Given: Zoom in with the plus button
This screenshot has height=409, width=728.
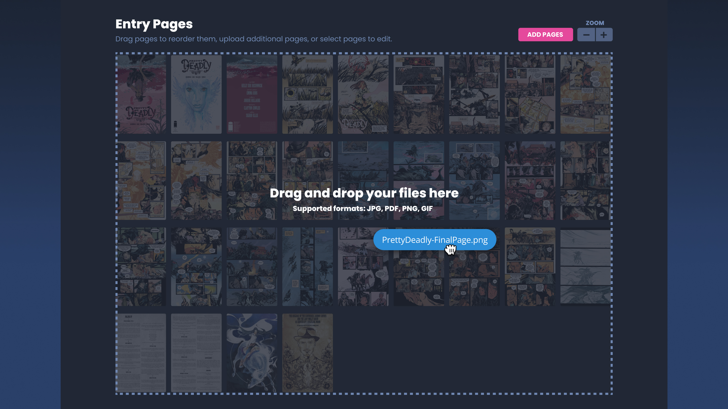Looking at the screenshot, I should [604, 35].
